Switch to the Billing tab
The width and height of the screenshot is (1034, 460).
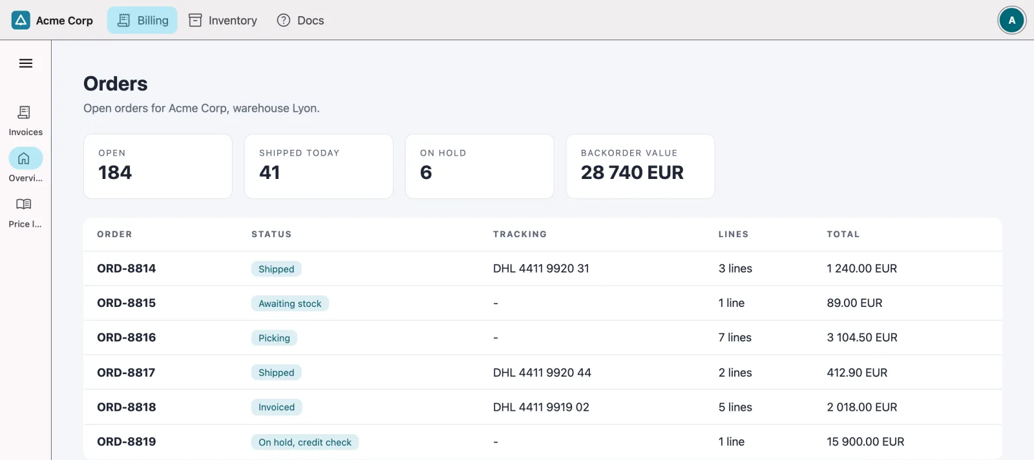tap(142, 20)
